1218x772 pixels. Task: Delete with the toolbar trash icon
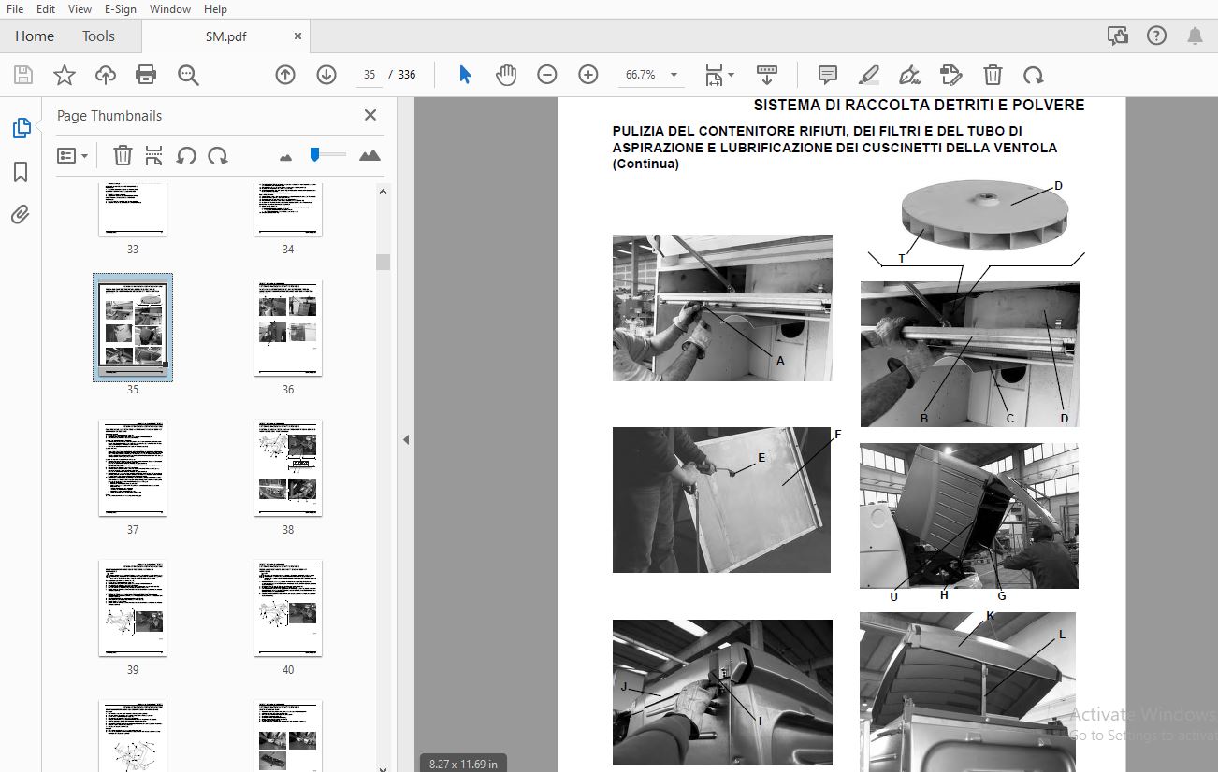coord(993,75)
